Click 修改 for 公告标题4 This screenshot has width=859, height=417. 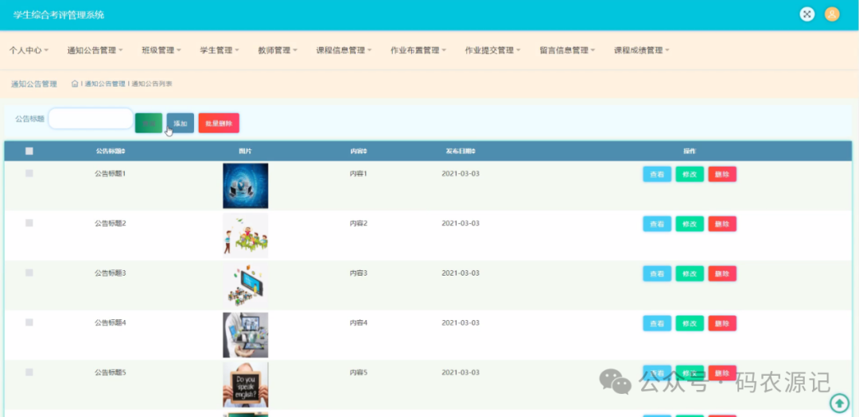point(690,323)
